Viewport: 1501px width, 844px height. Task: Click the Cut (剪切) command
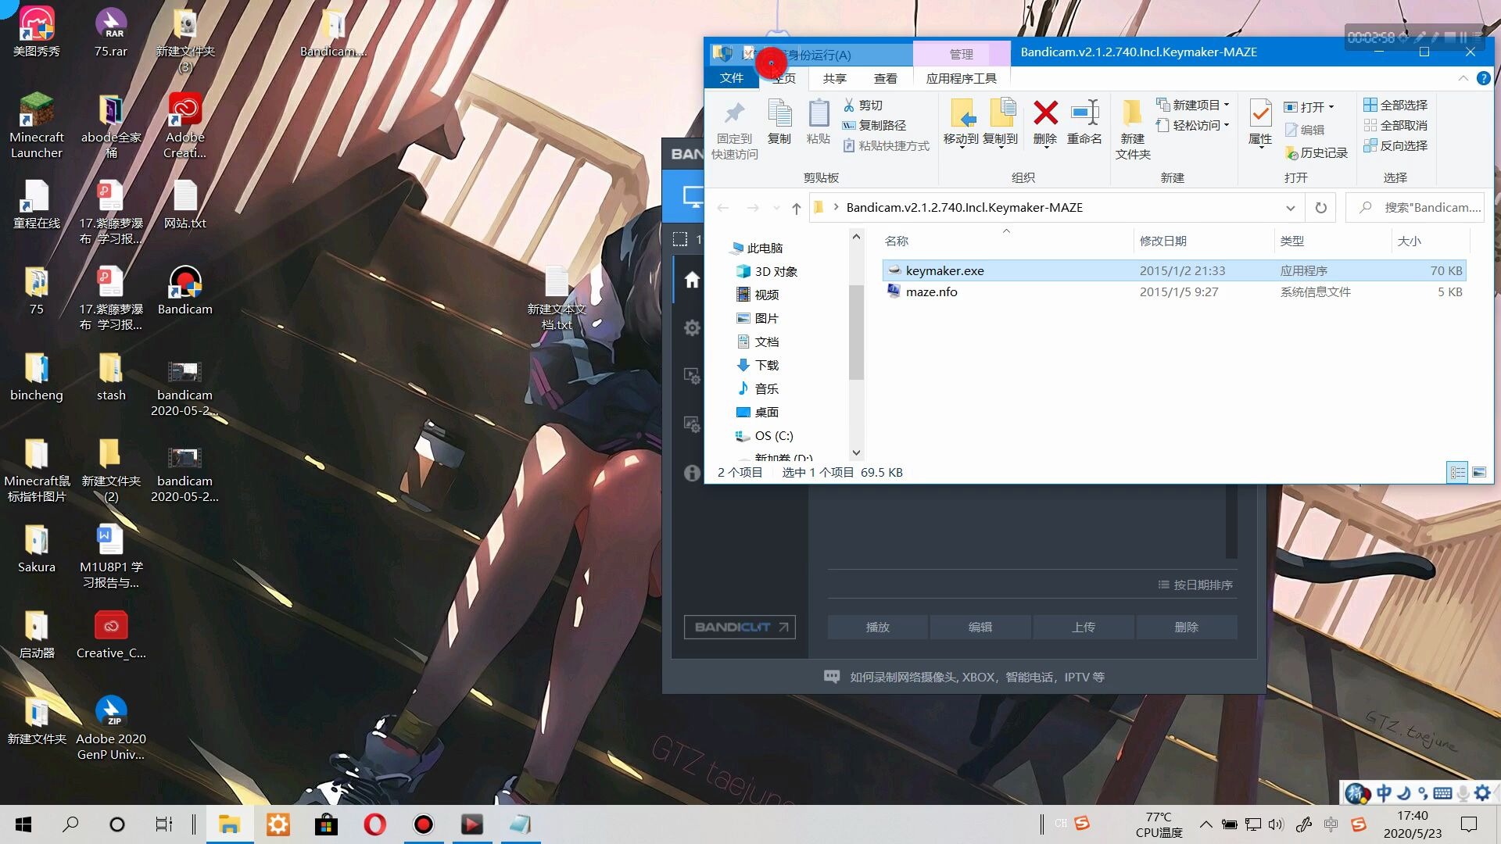pos(863,105)
